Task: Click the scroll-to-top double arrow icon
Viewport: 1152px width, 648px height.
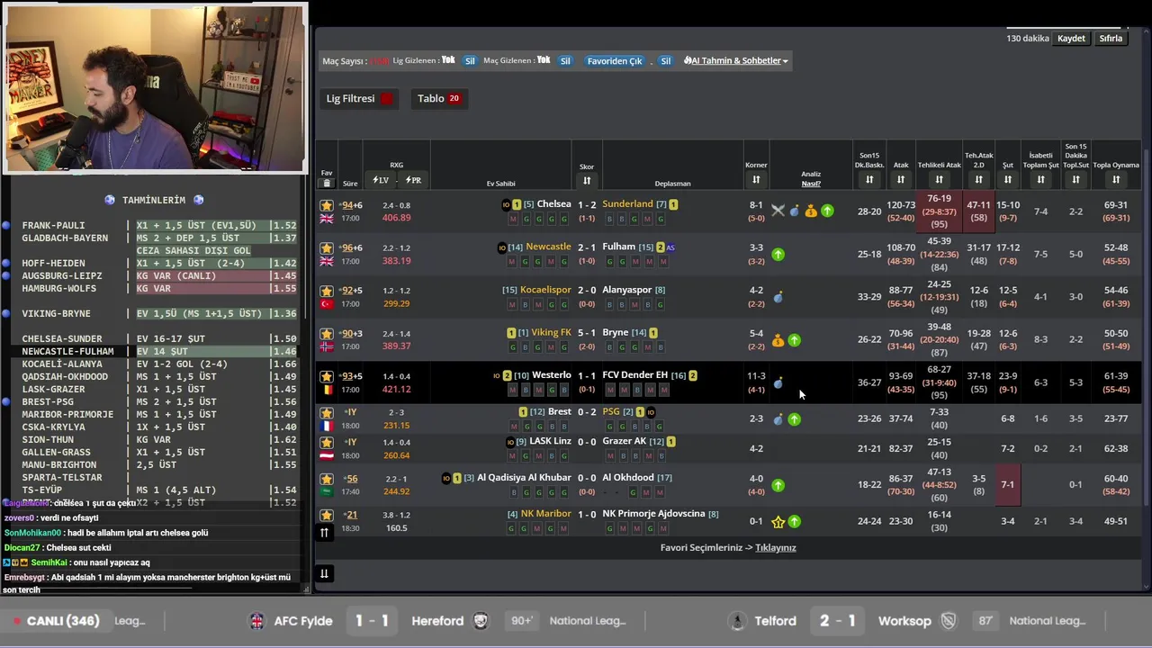Action: (324, 532)
